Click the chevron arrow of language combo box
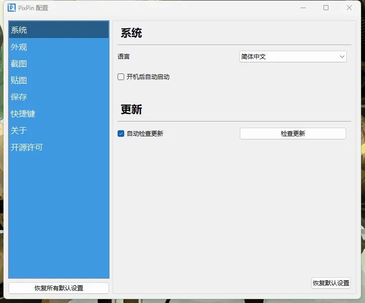Image resolution: width=365 pixels, height=303 pixels. point(342,57)
